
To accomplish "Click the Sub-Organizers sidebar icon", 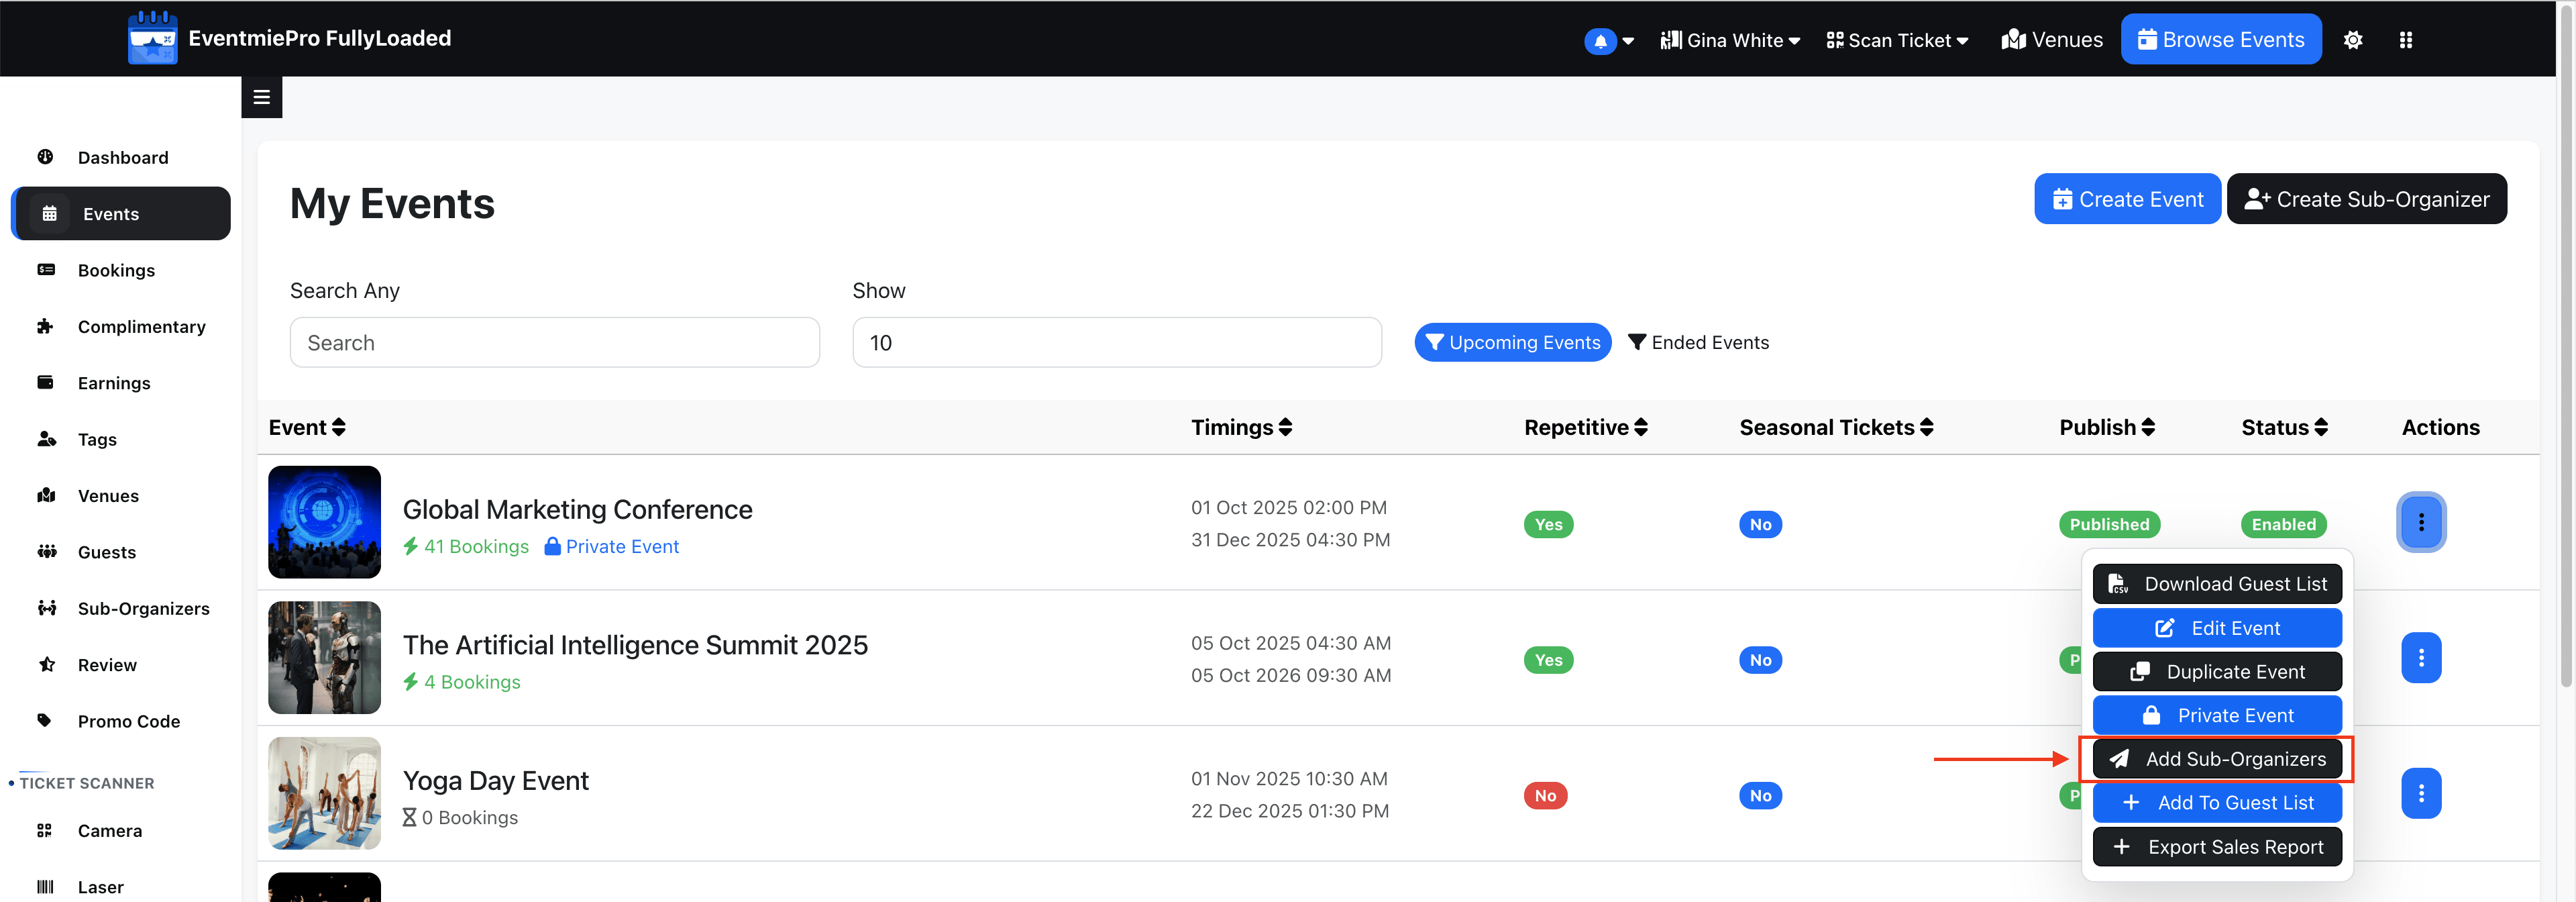I will [x=46, y=608].
